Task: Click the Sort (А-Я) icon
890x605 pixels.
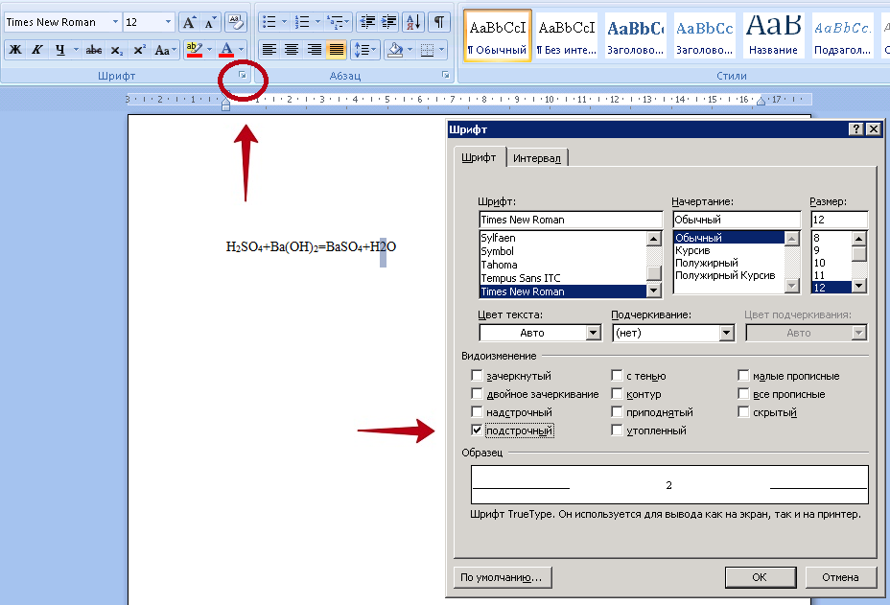Action: tap(412, 22)
